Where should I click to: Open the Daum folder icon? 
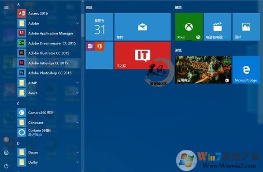pos(22,152)
